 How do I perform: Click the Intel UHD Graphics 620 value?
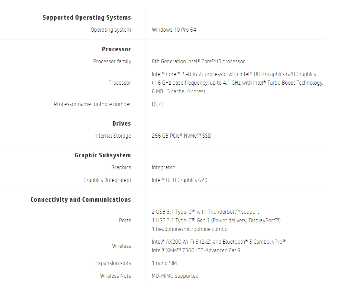tap(179, 180)
